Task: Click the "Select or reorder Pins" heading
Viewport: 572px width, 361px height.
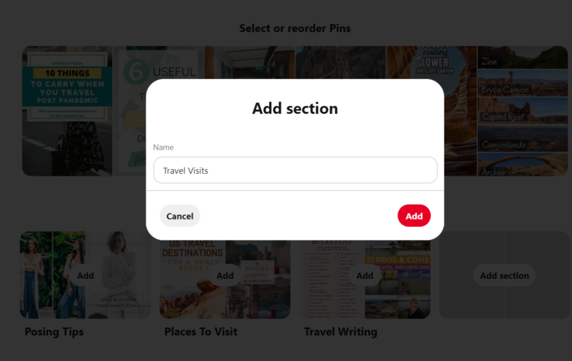Action: tap(295, 28)
